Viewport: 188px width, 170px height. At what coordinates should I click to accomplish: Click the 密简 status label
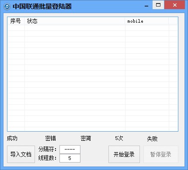point(86,138)
